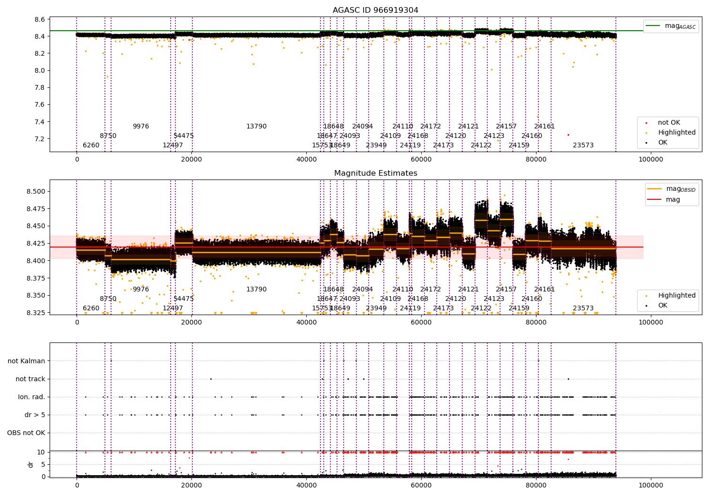Click obsid label 24172 in top plot
This screenshot has height=496, width=709.
click(x=431, y=127)
